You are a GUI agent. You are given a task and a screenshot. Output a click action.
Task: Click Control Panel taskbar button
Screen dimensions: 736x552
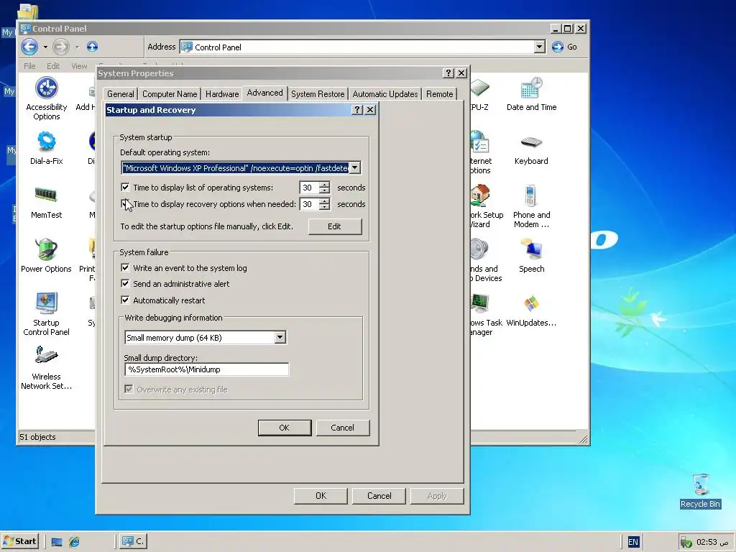[x=133, y=541]
